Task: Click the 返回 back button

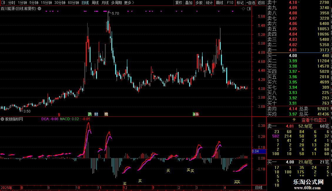Action: (261, 3)
